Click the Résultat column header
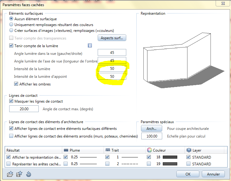Image resolution: width=231 pixels, height=181 pixels. pos(33,150)
